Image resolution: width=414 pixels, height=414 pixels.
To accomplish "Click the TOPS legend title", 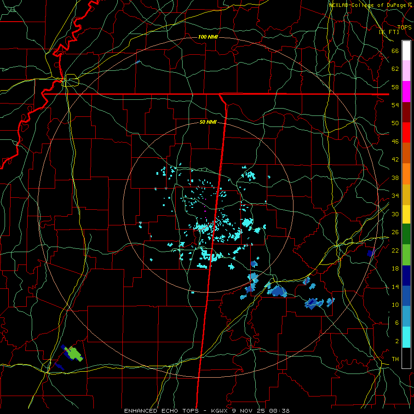I will [x=404, y=28].
